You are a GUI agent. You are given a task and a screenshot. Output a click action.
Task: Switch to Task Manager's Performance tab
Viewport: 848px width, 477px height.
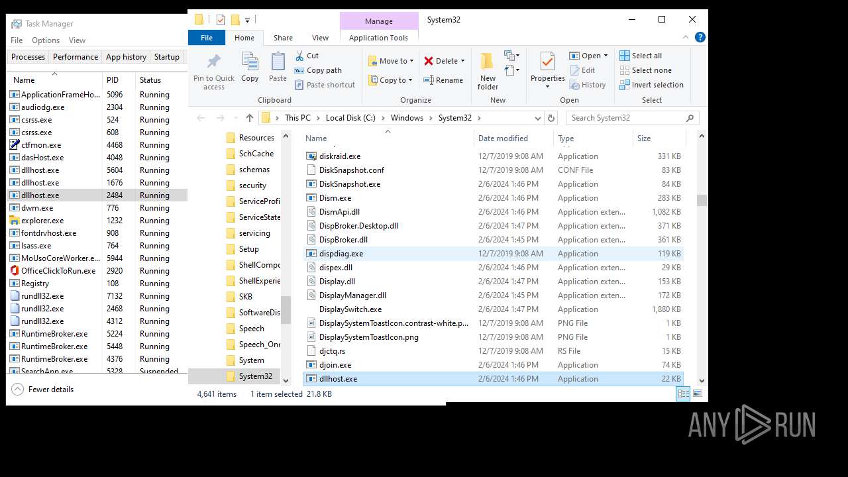tap(76, 57)
